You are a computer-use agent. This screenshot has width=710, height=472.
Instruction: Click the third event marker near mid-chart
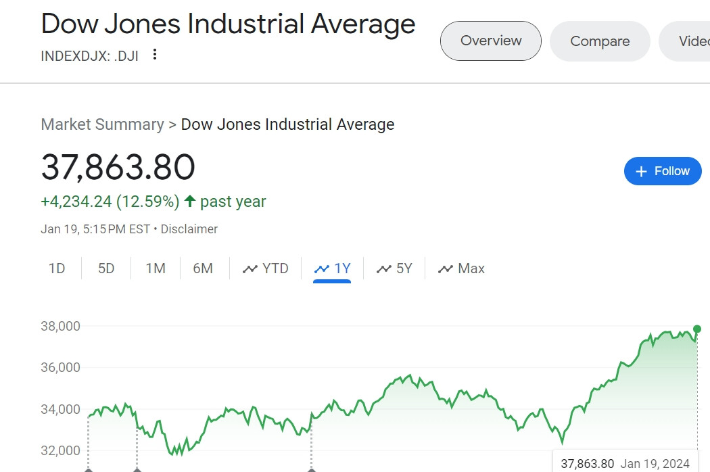311,469
